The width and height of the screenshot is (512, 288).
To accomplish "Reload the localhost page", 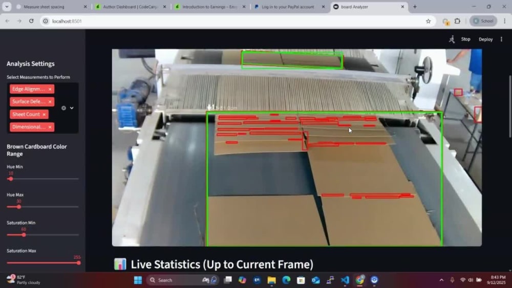I will point(31,21).
